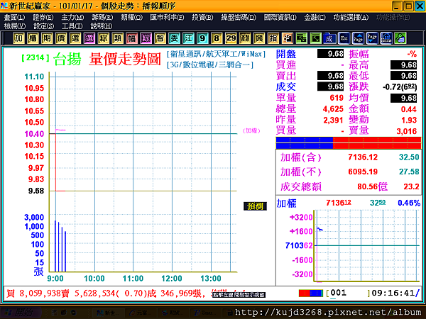This screenshot has width=426, height=319.
Task: Click the pink 綜 toolbar icon
Action: pyautogui.click(x=146, y=38)
